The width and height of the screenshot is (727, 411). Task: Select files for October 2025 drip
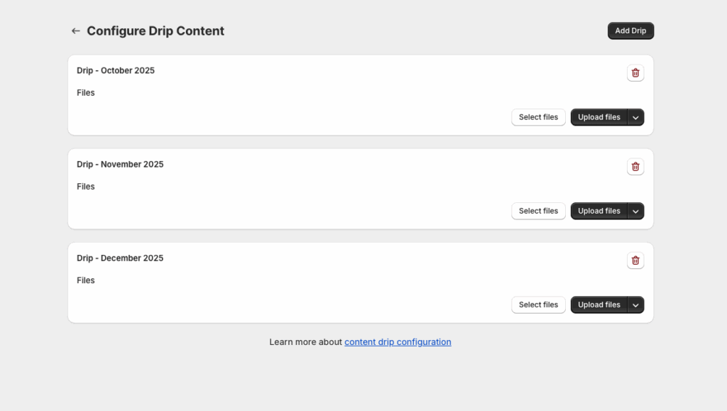point(538,117)
